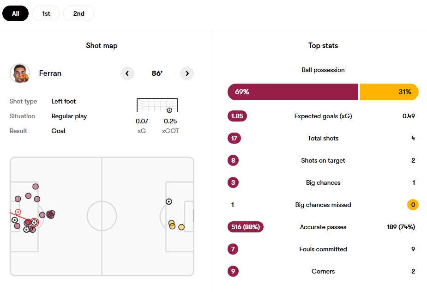Image resolution: width=427 pixels, height=292 pixels.
Task: Click the 17 total shots badge
Action: [234, 138]
